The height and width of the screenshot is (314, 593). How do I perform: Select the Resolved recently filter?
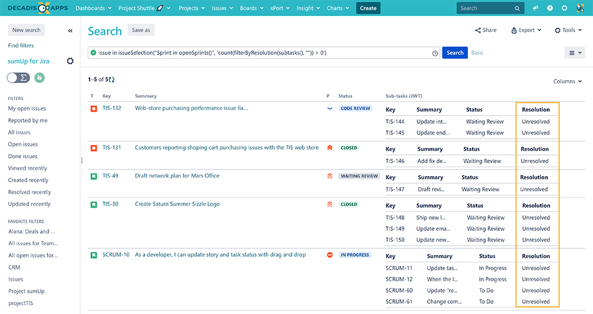(30, 192)
